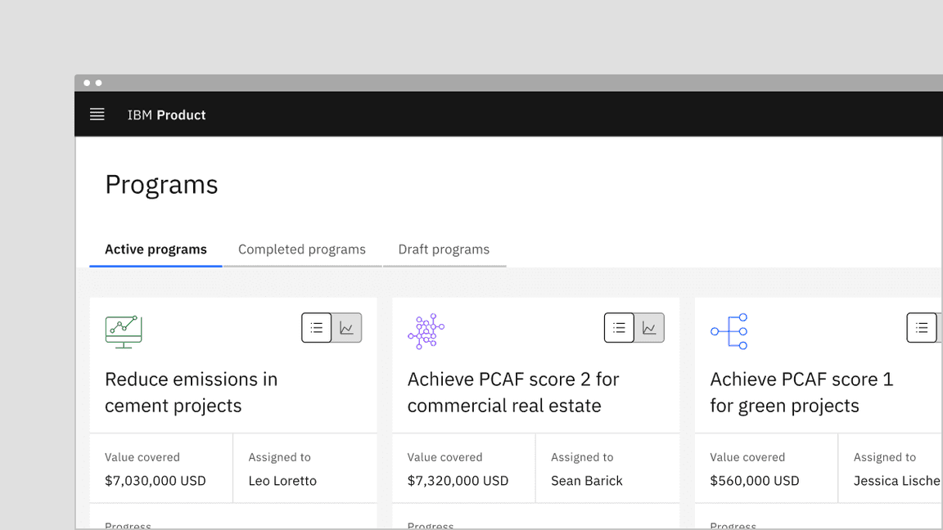The image size is (943, 530).
Task: Switch to the Completed programs tab
Action: tap(302, 249)
